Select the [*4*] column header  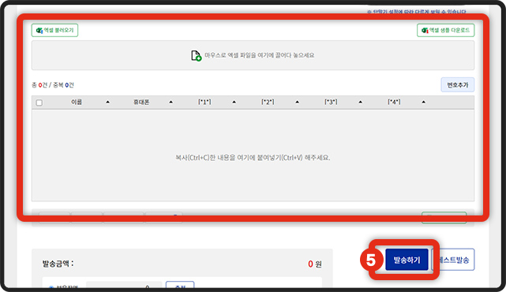(394, 102)
